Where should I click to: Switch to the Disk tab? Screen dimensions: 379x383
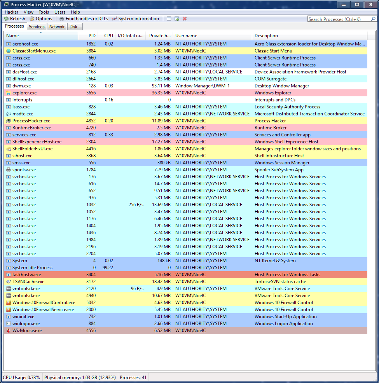[73, 27]
